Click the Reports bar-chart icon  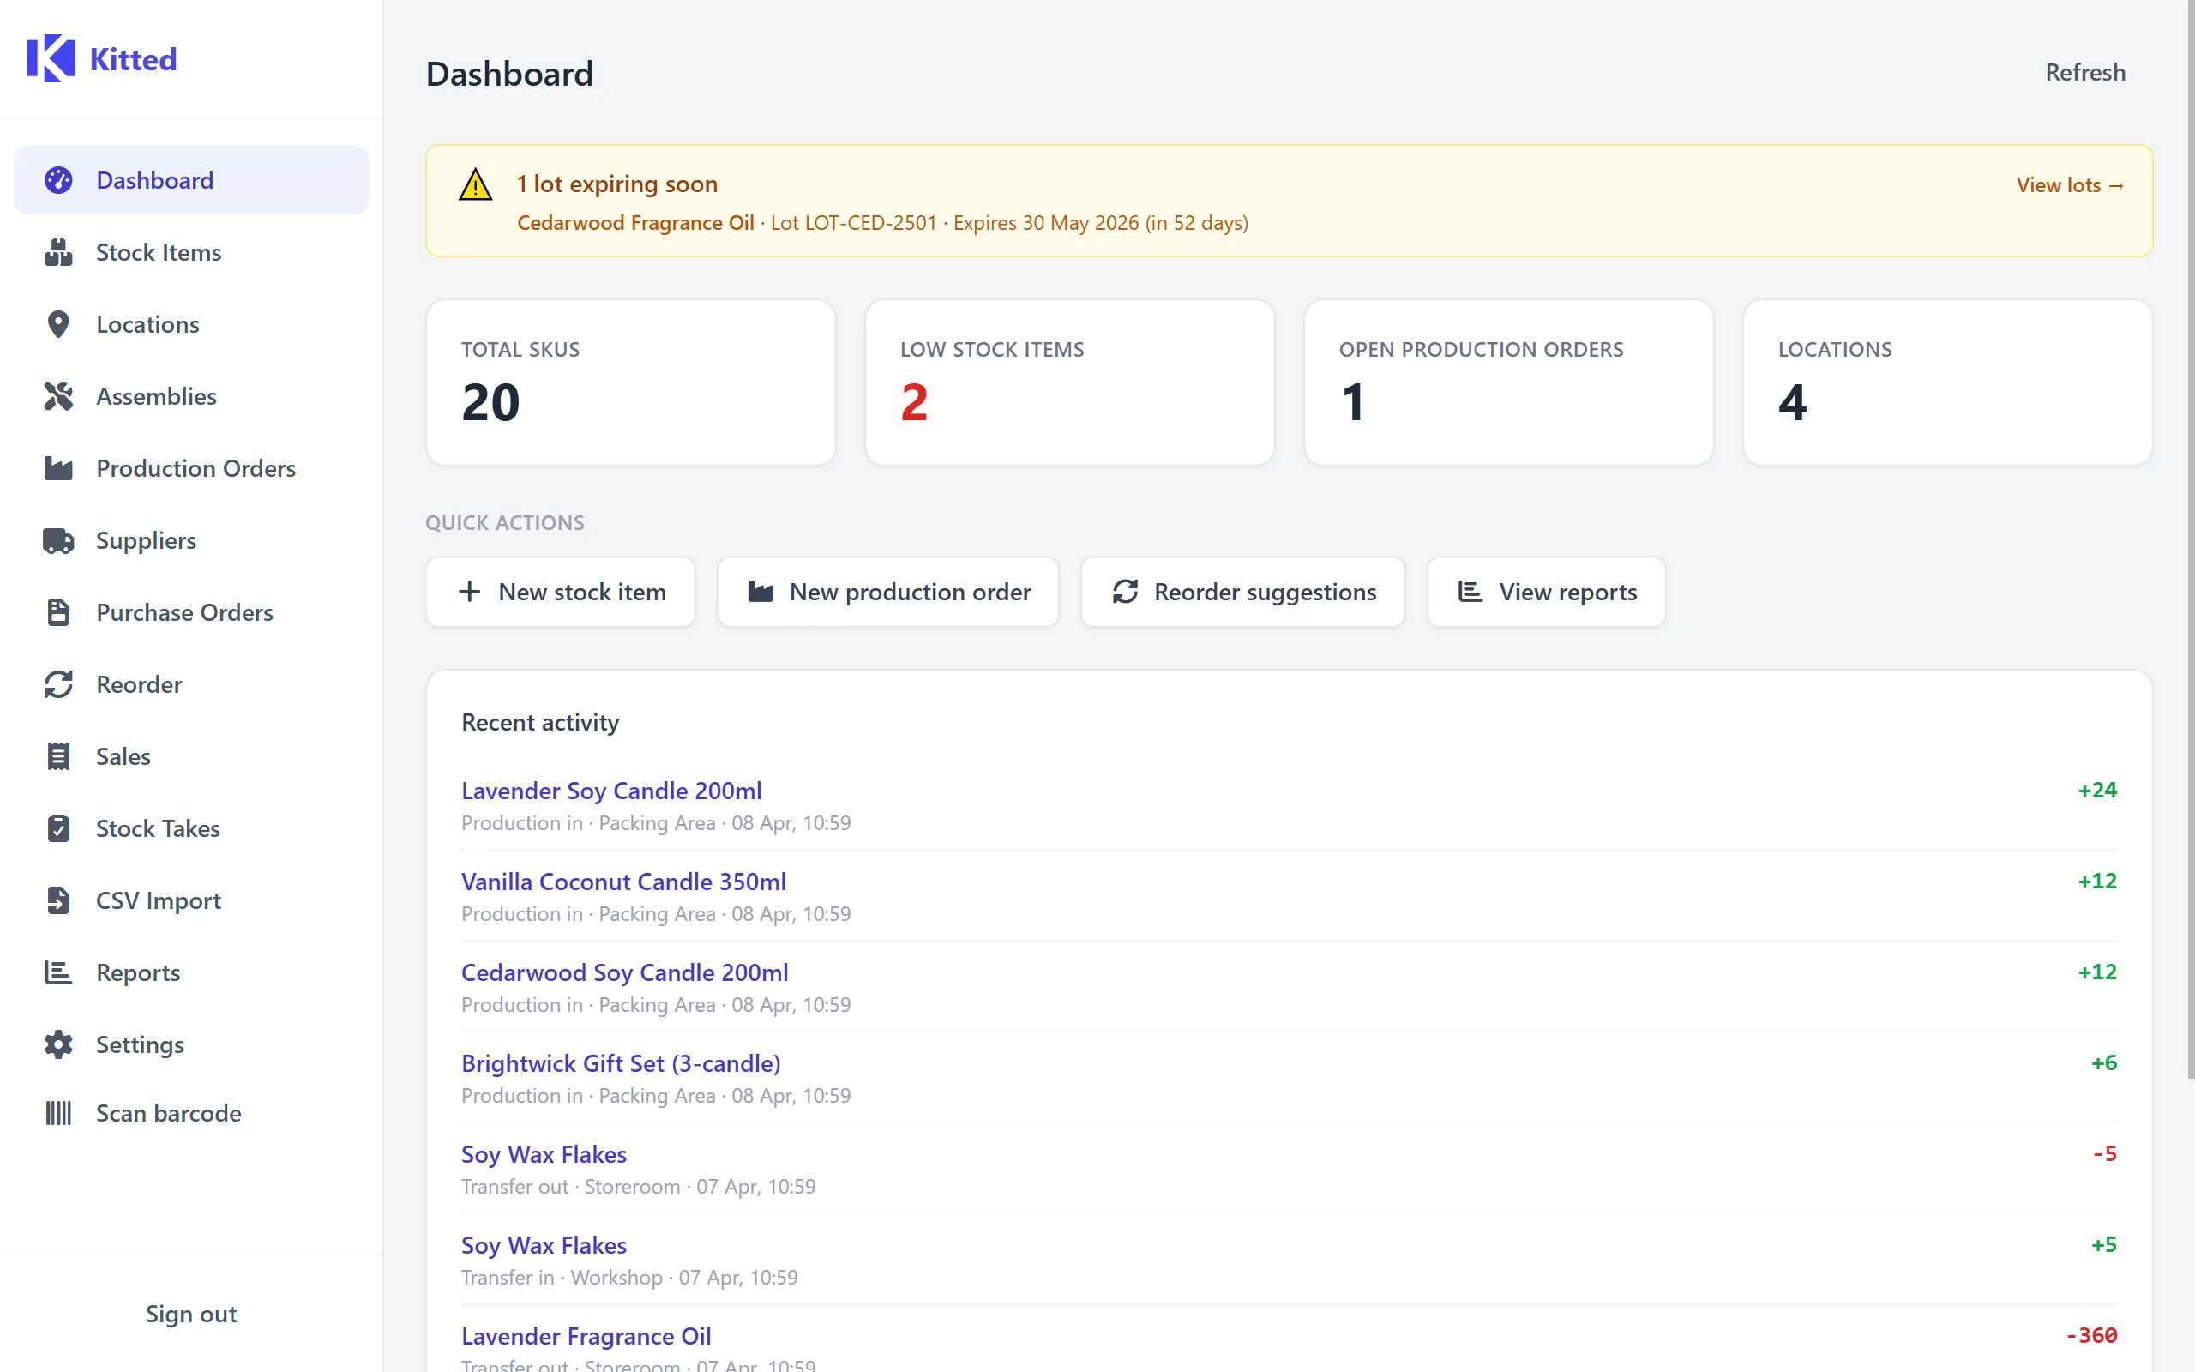tap(59, 972)
